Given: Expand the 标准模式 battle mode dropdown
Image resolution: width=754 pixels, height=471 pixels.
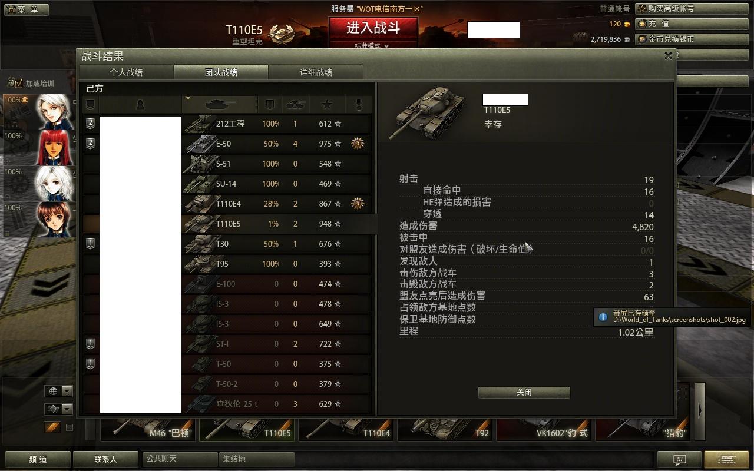Looking at the screenshot, I should click(x=372, y=45).
